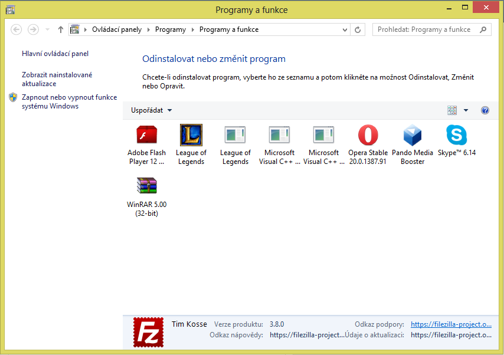The height and width of the screenshot is (355, 504).
Task: Click the window icon in title bar
Action: click(10, 10)
